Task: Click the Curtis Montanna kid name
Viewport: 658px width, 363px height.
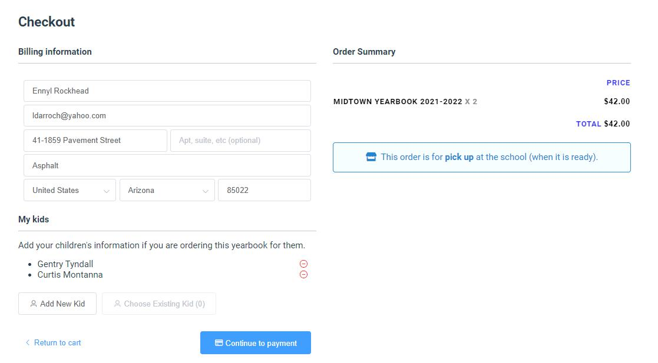Action: pyautogui.click(x=70, y=275)
